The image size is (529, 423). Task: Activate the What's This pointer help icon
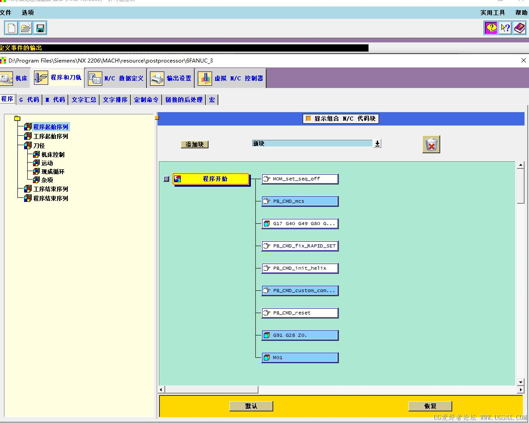pyautogui.click(x=505, y=28)
